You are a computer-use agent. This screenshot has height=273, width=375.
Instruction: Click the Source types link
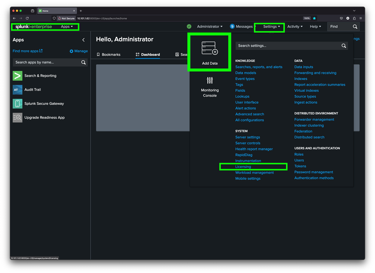coord(305,96)
